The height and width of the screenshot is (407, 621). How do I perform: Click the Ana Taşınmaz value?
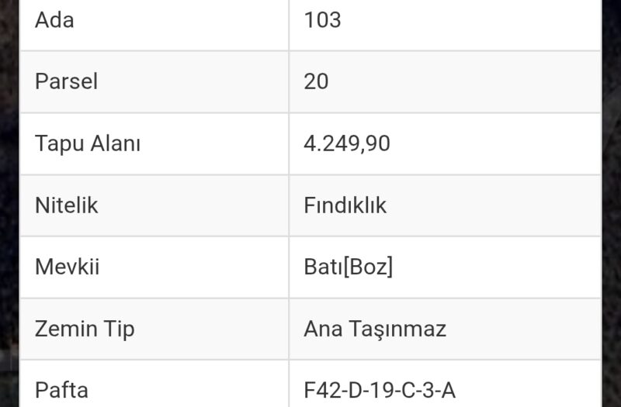pyautogui.click(x=375, y=329)
